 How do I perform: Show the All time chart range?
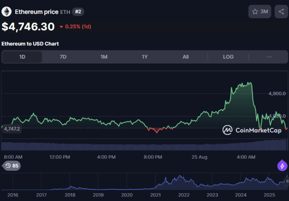click(x=186, y=57)
